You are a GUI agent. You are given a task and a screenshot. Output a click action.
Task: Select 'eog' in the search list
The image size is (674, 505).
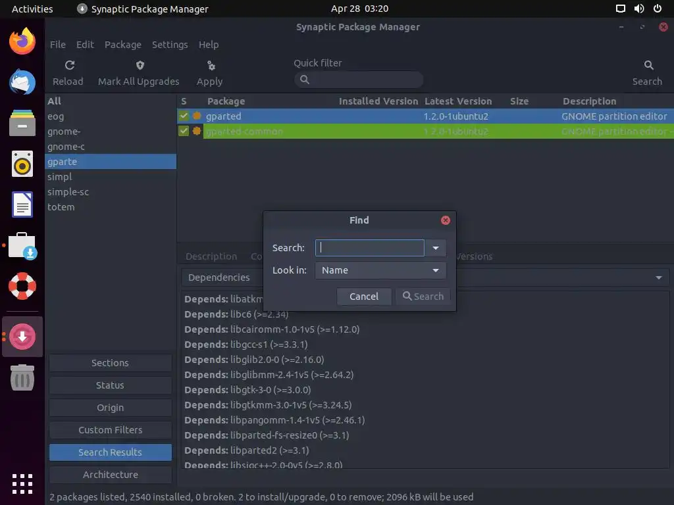[x=111, y=116]
